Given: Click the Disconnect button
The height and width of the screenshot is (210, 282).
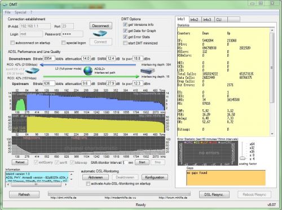Looking at the screenshot, I should (100, 26).
